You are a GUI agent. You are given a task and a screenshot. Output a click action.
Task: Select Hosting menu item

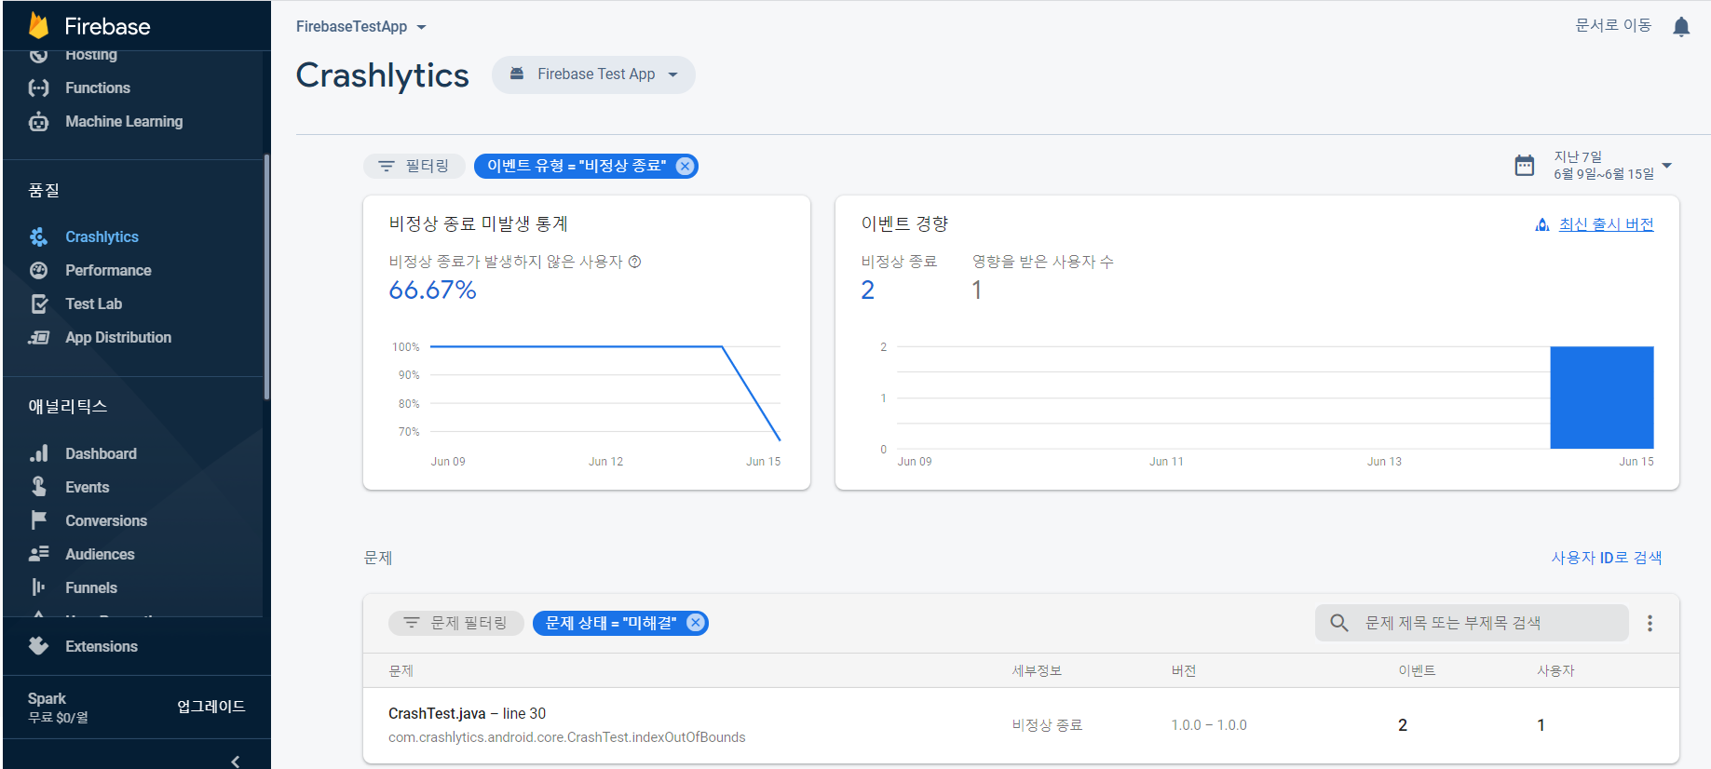[91, 55]
